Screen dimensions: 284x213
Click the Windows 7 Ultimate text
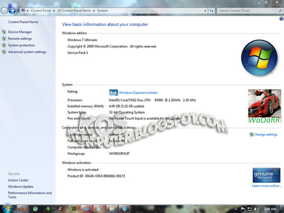tap(82, 40)
